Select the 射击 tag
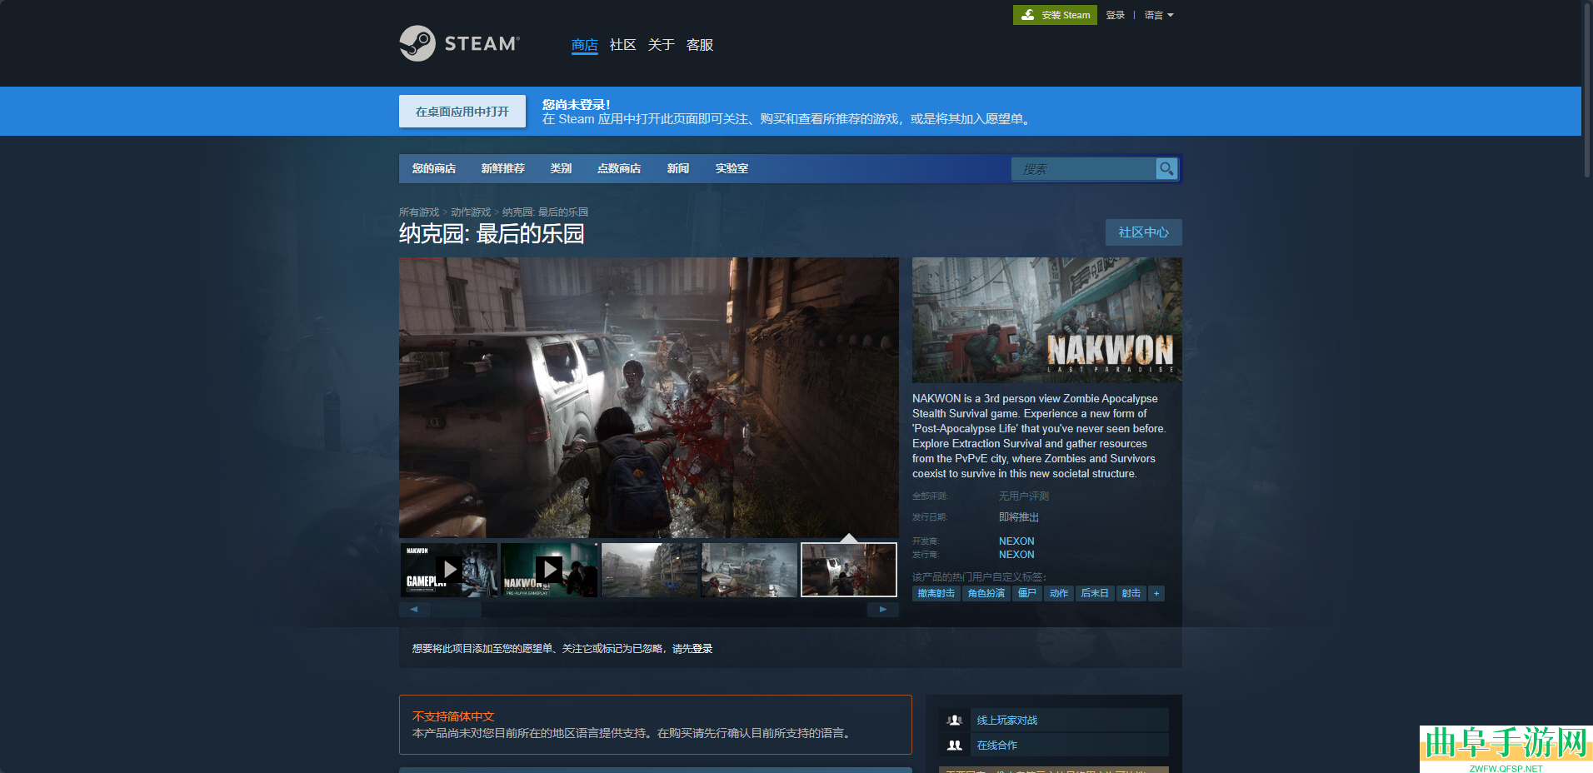1593x773 pixels. [x=1131, y=593]
